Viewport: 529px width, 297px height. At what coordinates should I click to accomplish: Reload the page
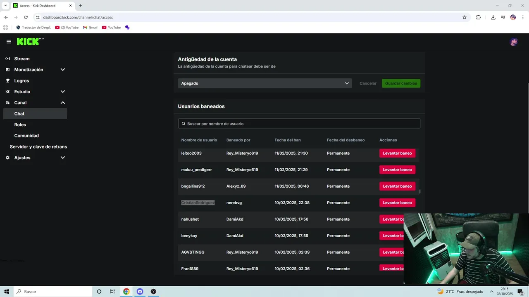tap(26, 17)
